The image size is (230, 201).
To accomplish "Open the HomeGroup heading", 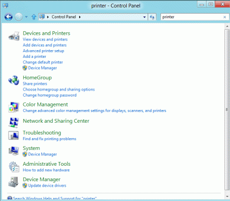I will point(37,78).
